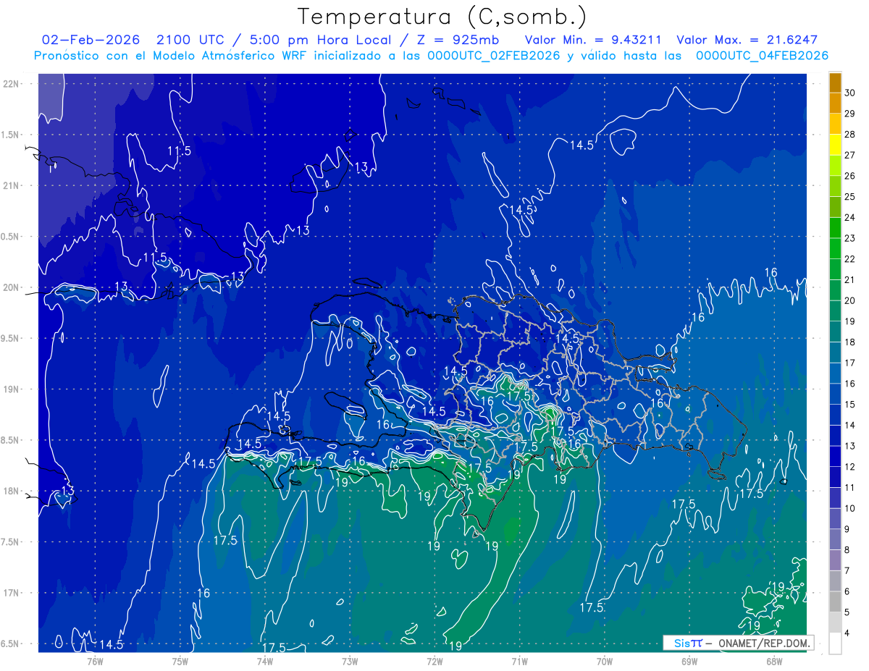869x671 pixels.
Task: Click the "21N" latitude axis label
Action: pyautogui.click(x=11, y=185)
